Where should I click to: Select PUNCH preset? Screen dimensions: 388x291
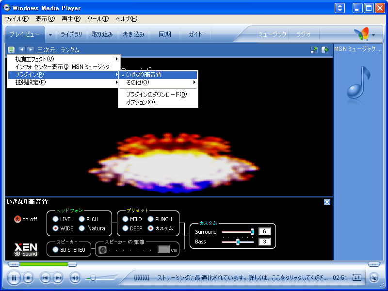pyautogui.click(x=150, y=219)
